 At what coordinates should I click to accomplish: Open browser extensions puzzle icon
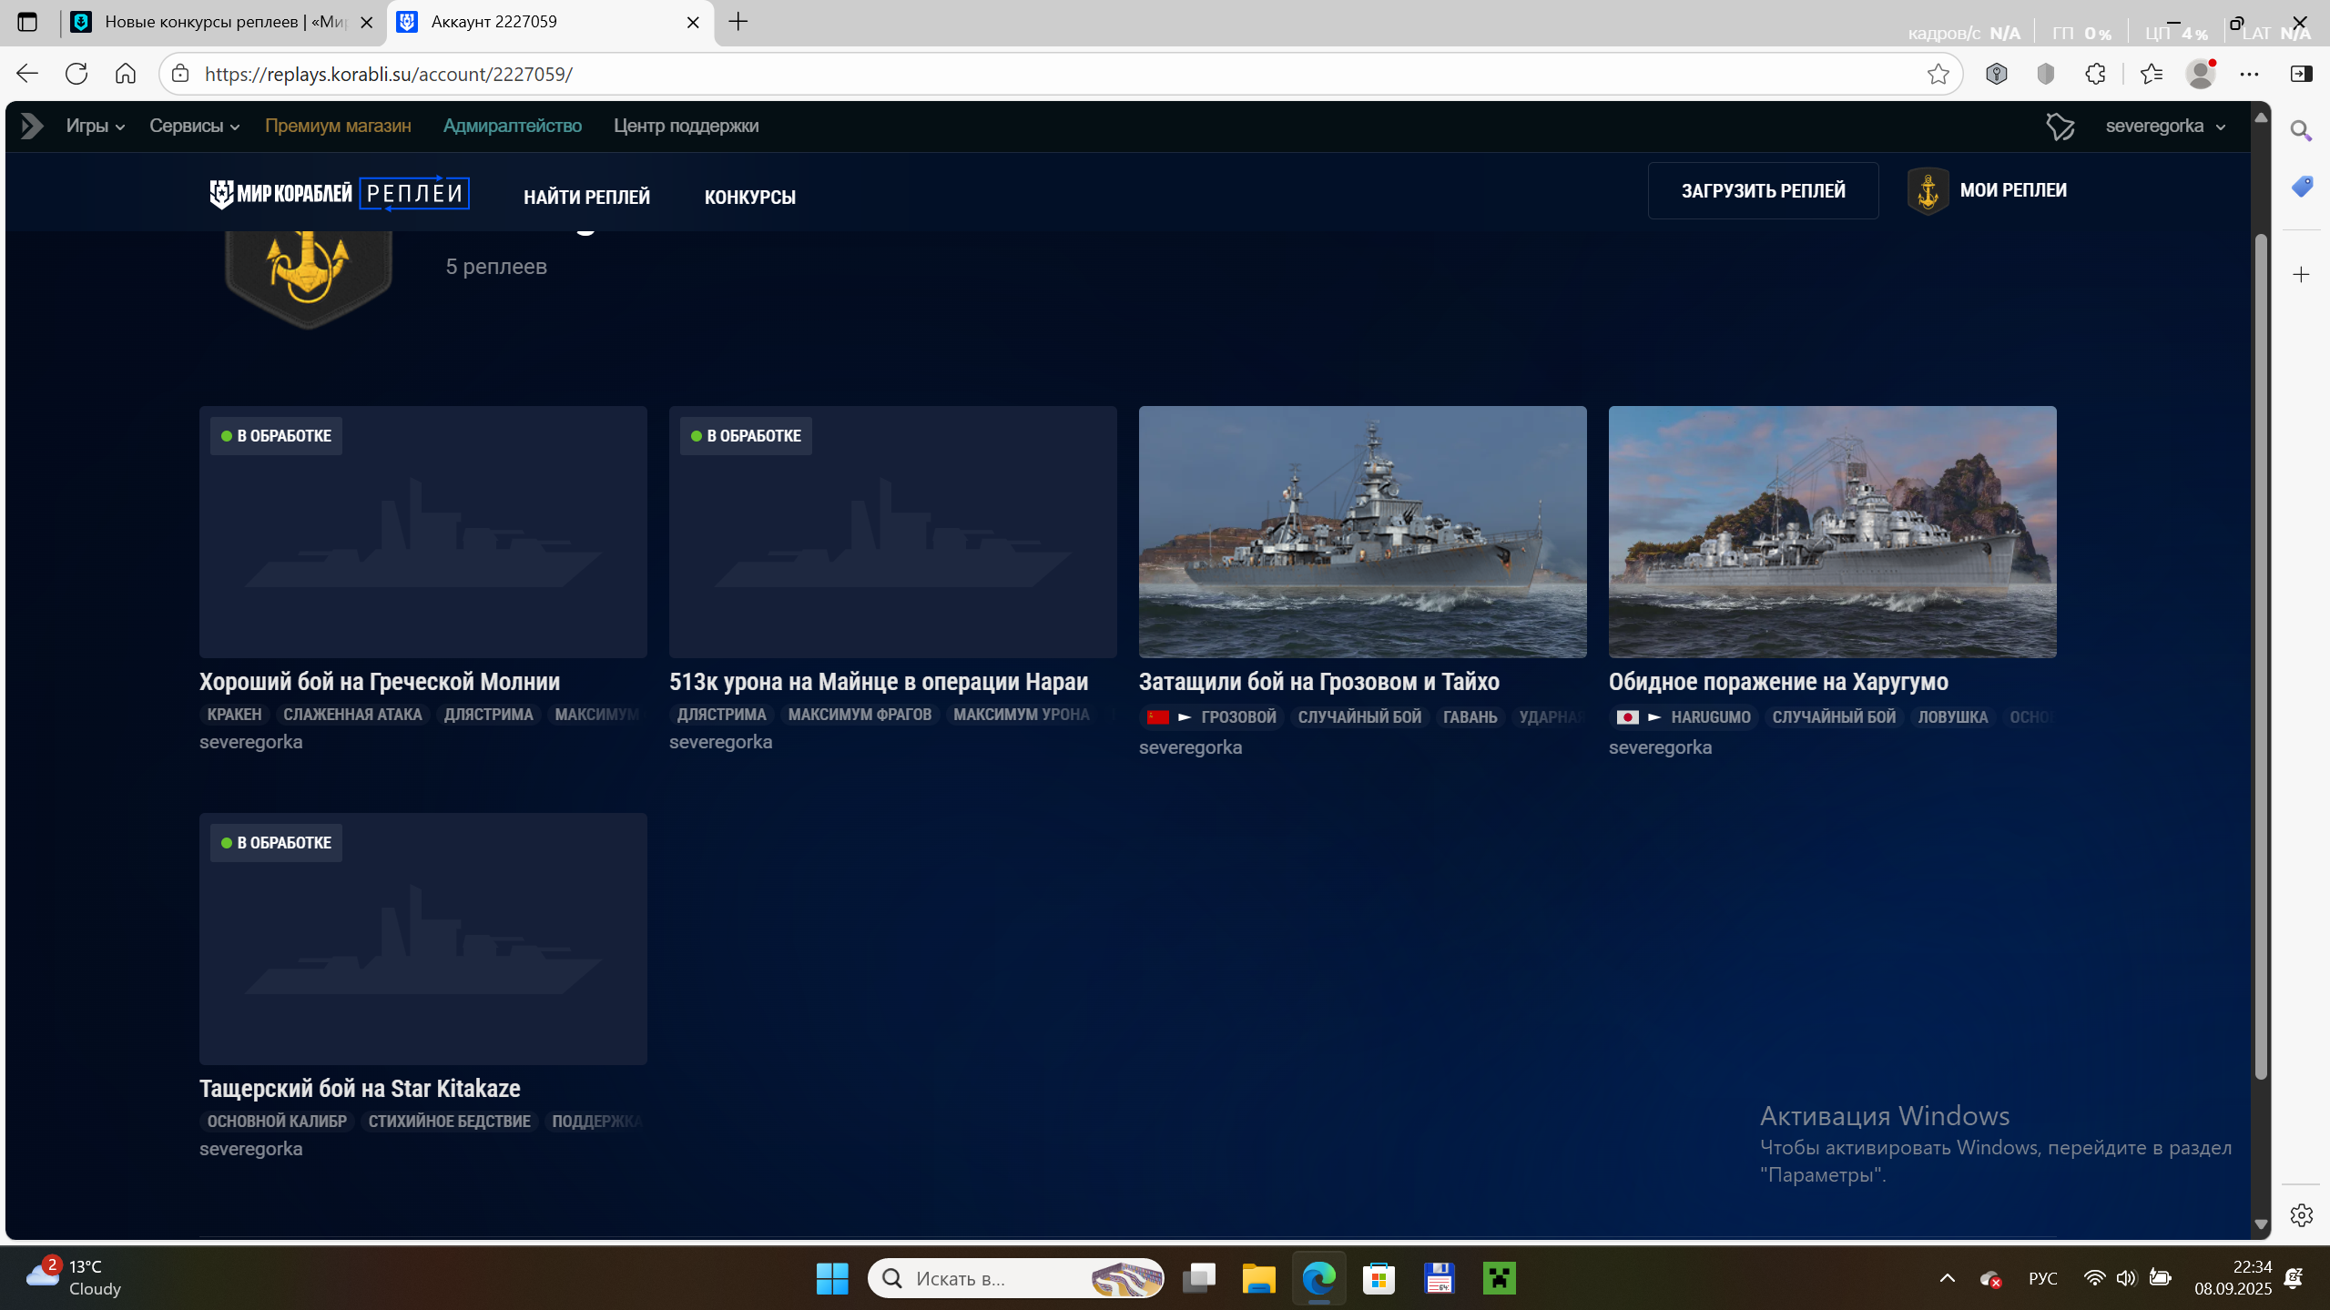(2095, 74)
